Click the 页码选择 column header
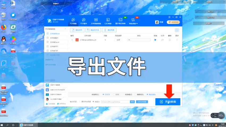The image size is (226, 127). pos(118,36)
